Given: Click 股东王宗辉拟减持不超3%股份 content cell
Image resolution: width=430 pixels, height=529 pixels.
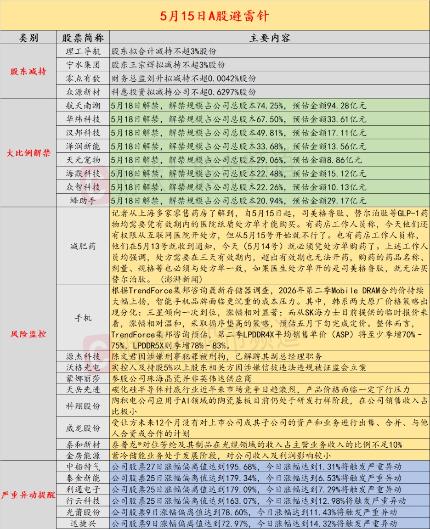Looking at the screenshot, I should pos(270,65).
